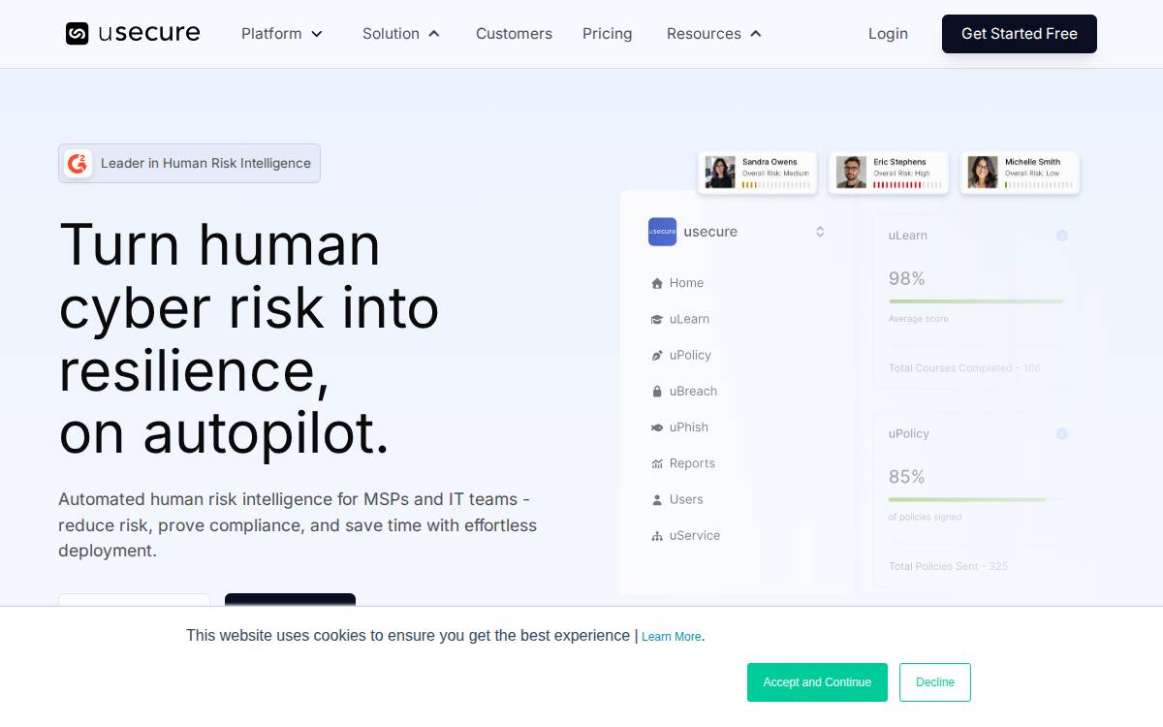This screenshot has width=1163, height=727.
Task: Click the uBreach padlock icon
Action: [657, 392]
